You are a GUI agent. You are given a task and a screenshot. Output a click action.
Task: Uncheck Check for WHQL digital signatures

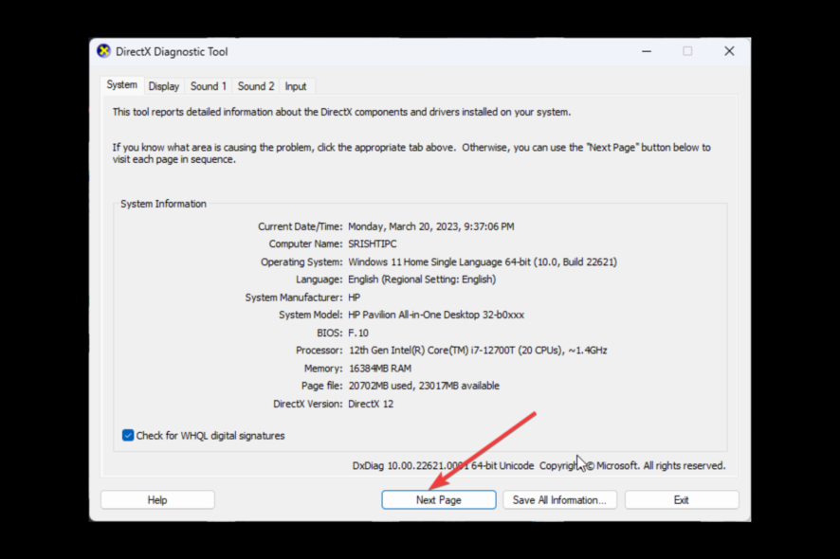point(127,435)
